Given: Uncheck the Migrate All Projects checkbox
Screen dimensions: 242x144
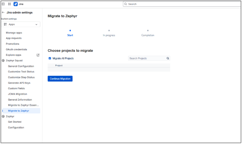Looking at the screenshot, I should pyautogui.click(x=50, y=58).
